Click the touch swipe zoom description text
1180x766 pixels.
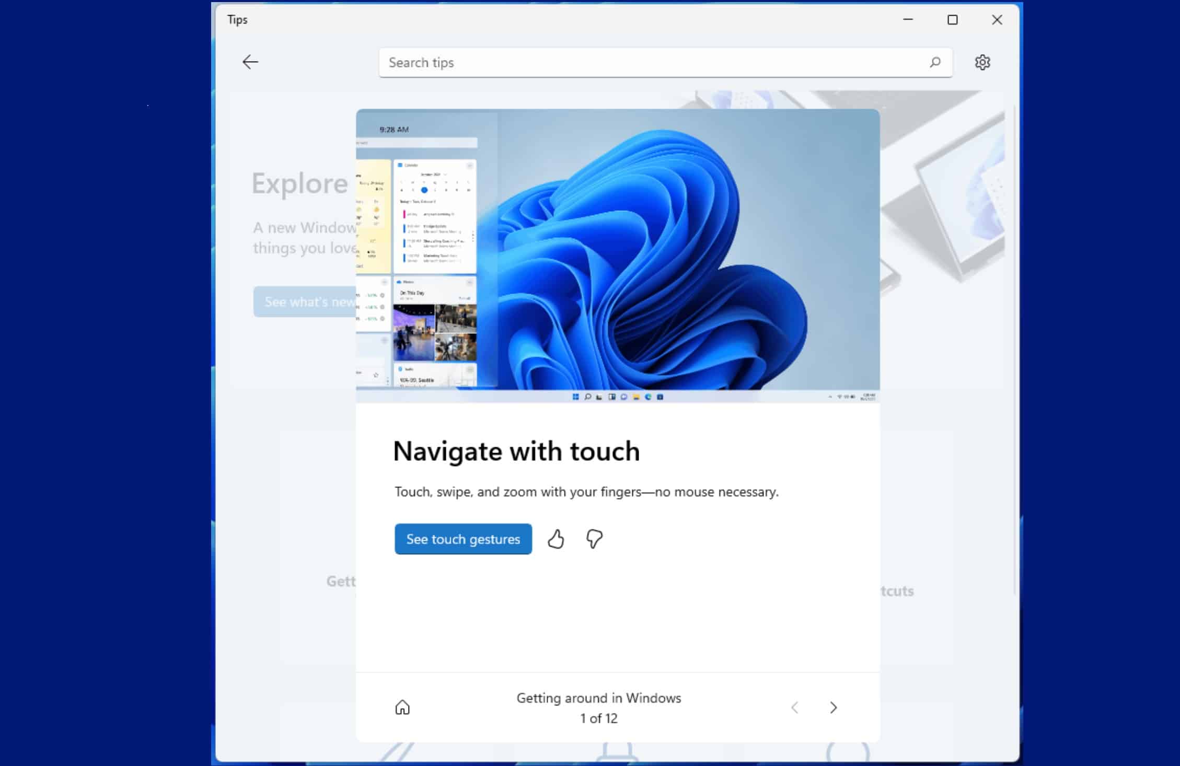[x=586, y=492]
